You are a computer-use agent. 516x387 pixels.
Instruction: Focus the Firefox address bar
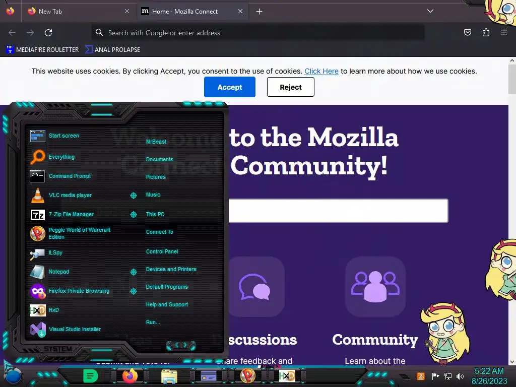[x=257, y=33]
